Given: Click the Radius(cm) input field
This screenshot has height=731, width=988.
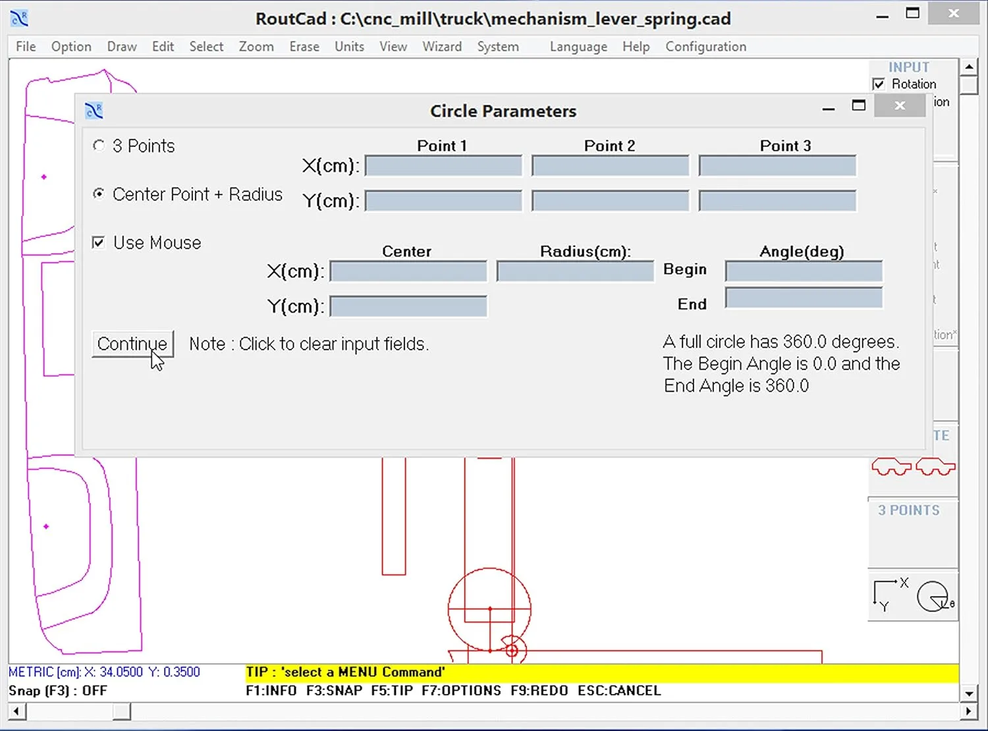Looking at the screenshot, I should click(x=574, y=271).
